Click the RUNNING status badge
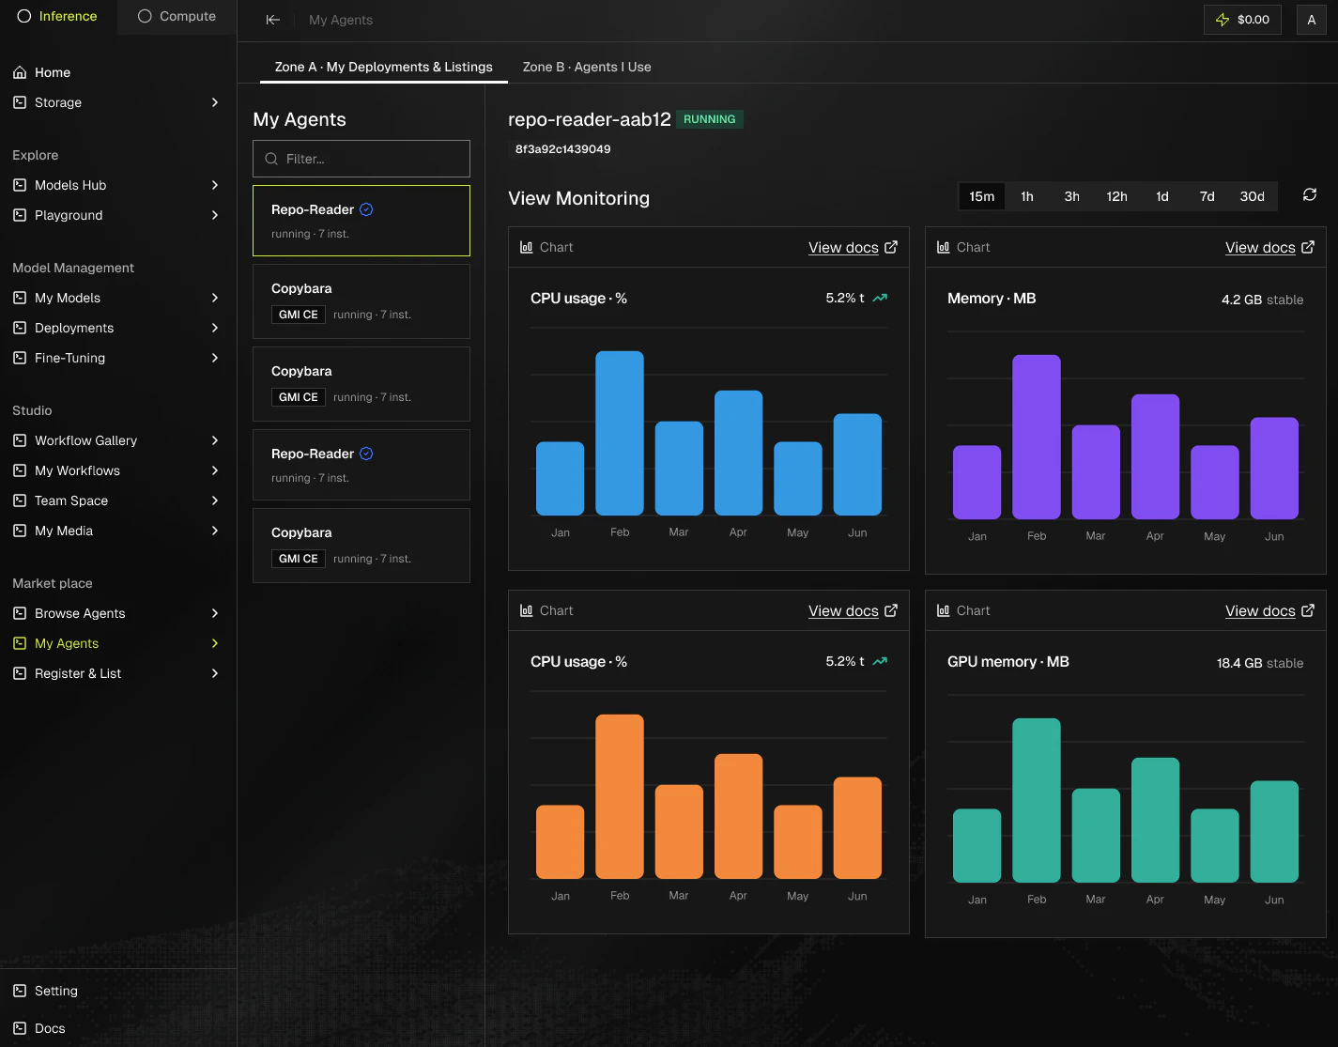The width and height of the screenshot is (1338, 1047). point(709,119)
